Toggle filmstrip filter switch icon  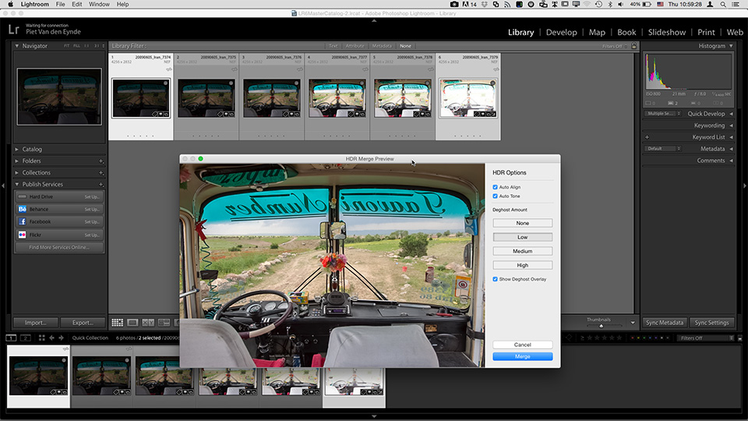pos(740,338)
